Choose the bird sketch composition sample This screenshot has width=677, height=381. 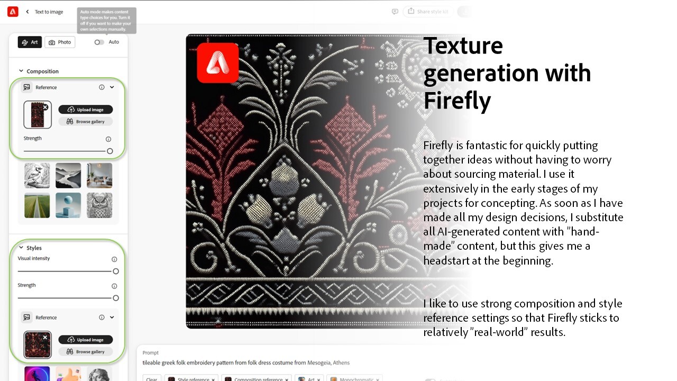pyautogui.click(x=37, y=175)
